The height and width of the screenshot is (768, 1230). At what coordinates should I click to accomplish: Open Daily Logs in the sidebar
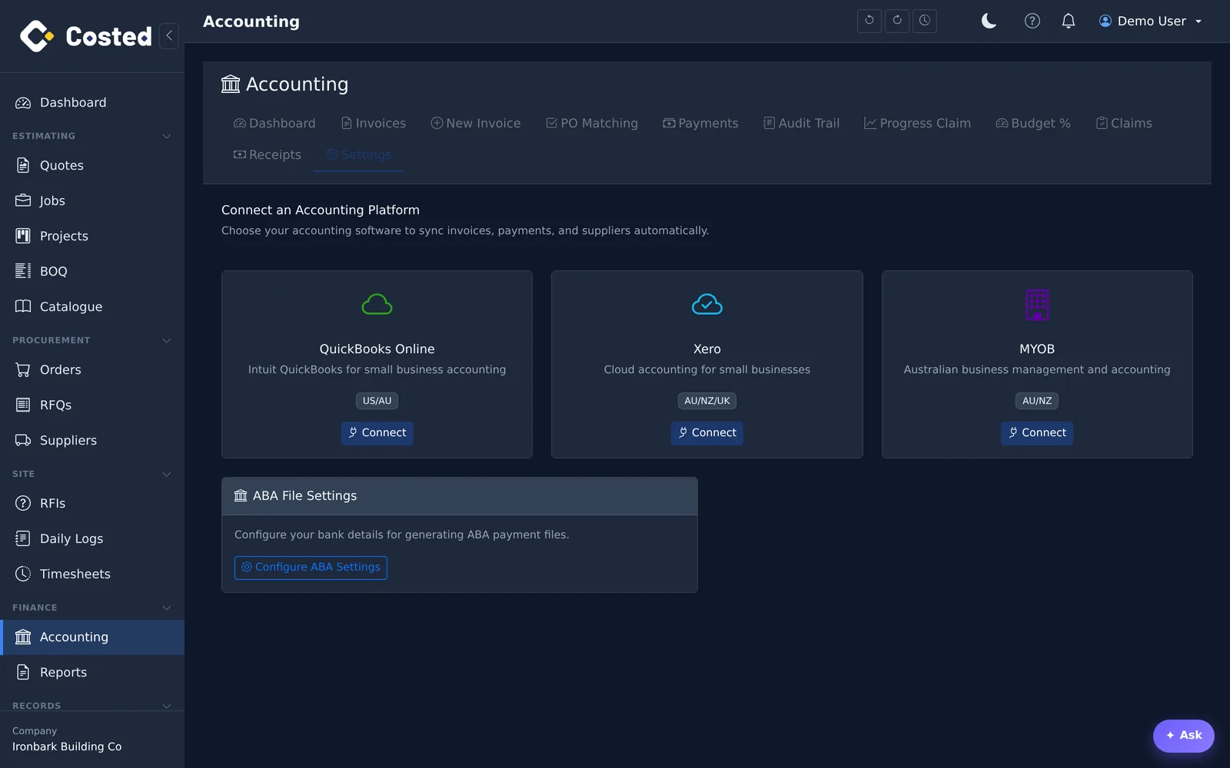[x=92, y=539]
